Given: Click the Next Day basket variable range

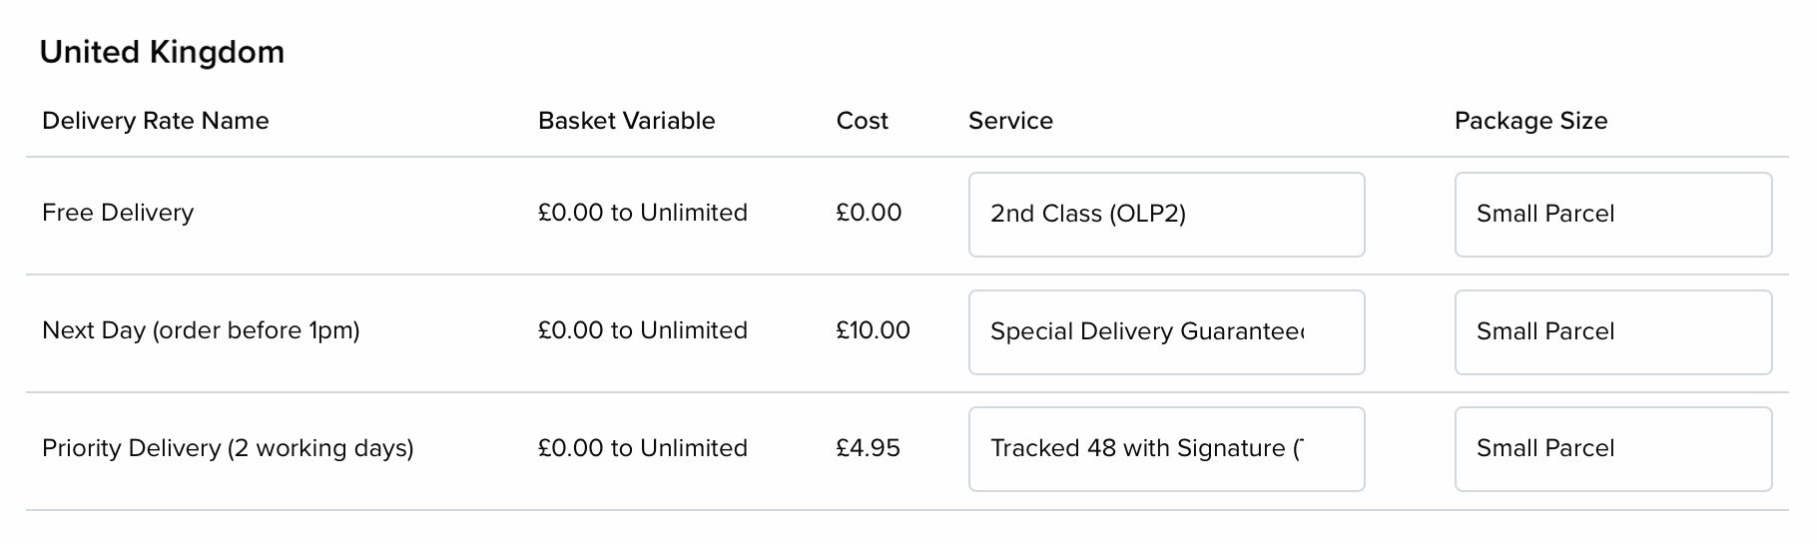Looking at the screenshot, I should click(x=642, y=330).
